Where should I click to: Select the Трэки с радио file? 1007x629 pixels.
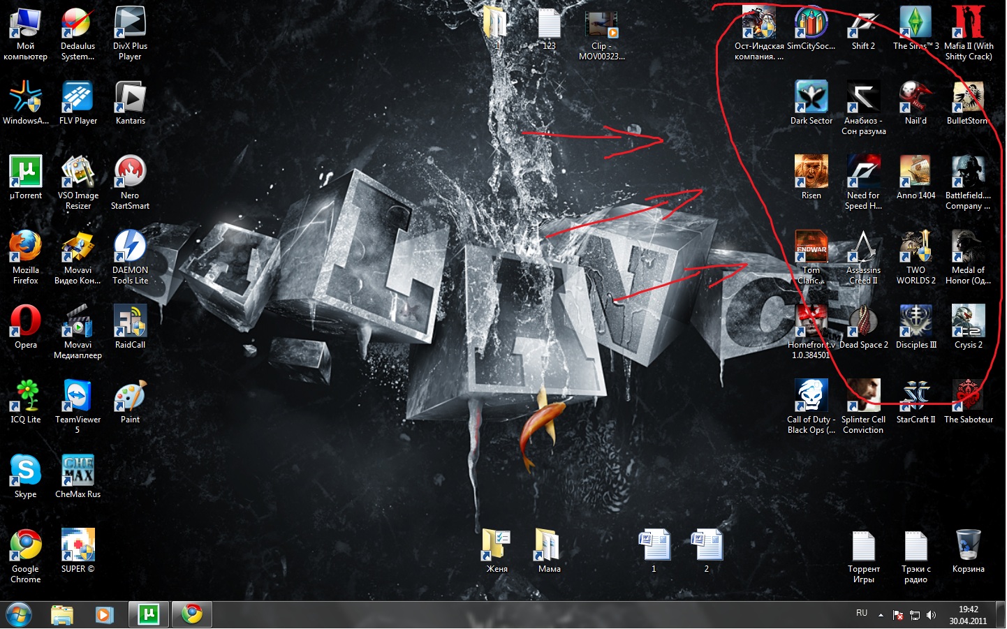coord(916,556)
